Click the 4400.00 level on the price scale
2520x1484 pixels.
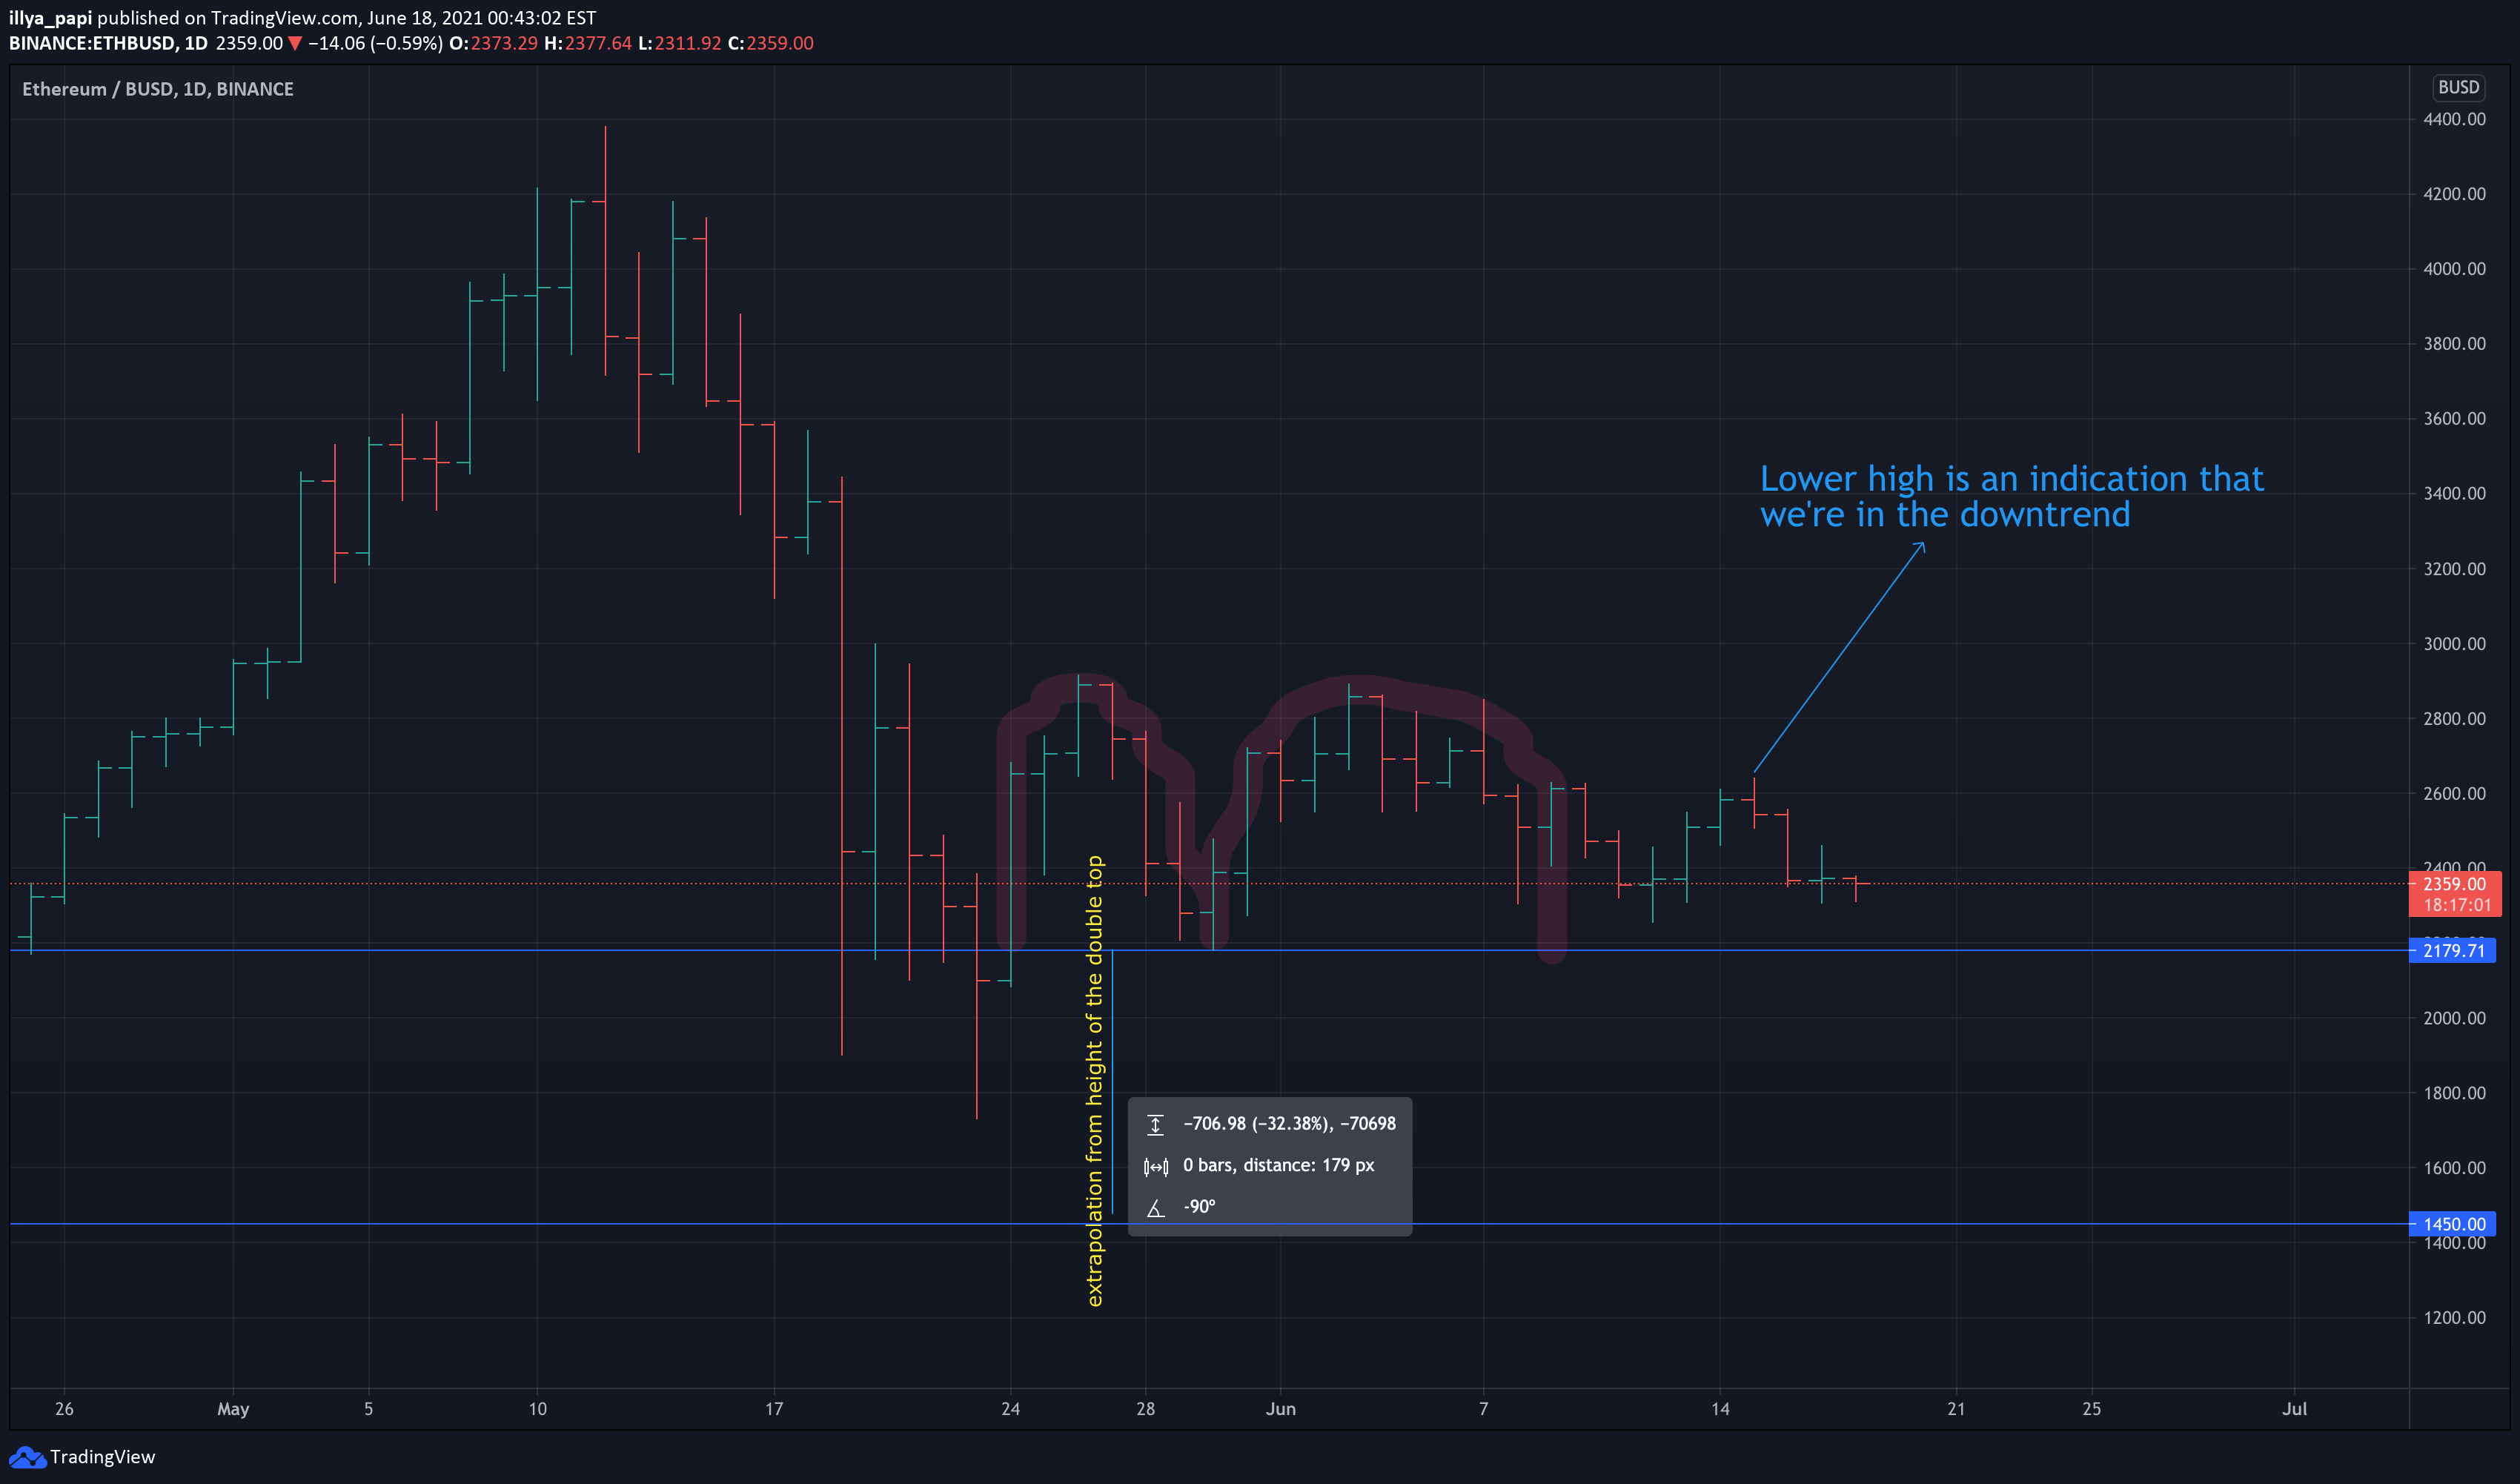2453,119
